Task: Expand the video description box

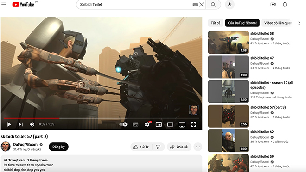Action: 102,163
